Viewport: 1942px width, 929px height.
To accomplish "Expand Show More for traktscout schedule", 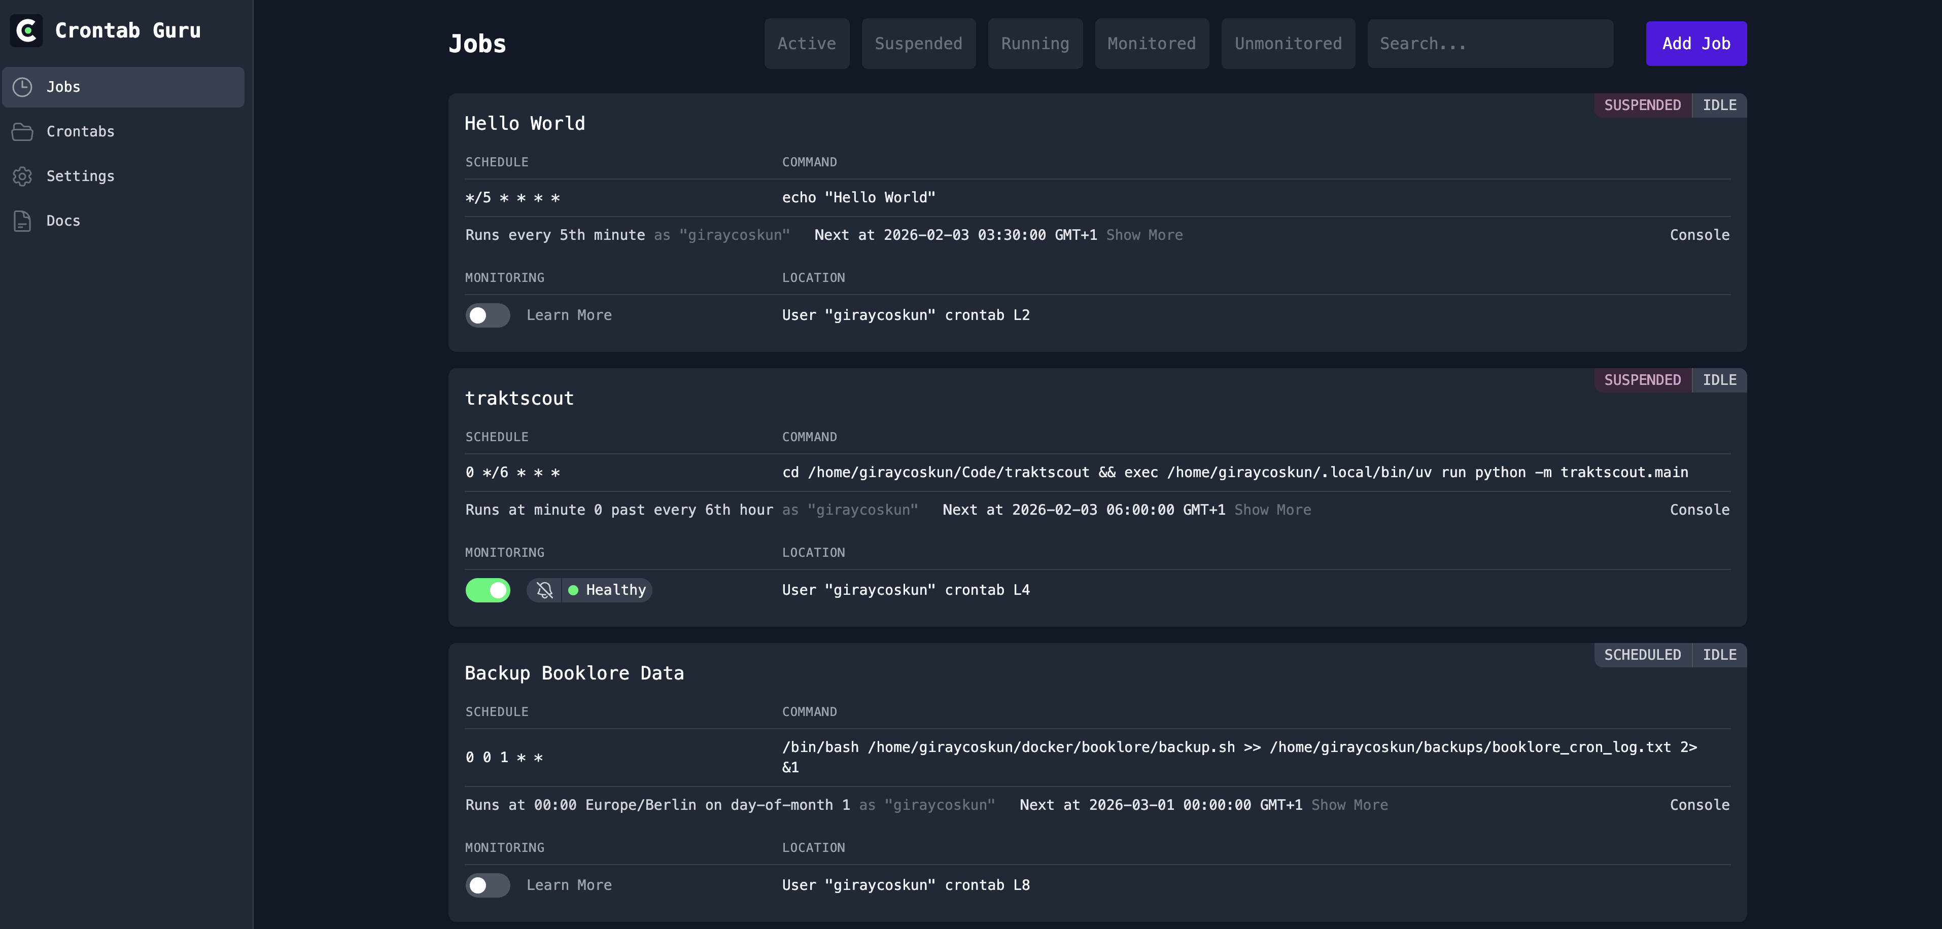I will point(1272,509).
